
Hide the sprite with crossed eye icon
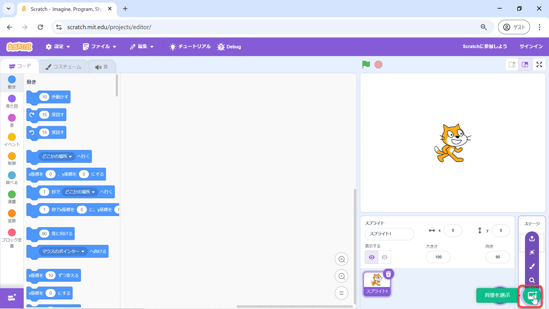385,257
